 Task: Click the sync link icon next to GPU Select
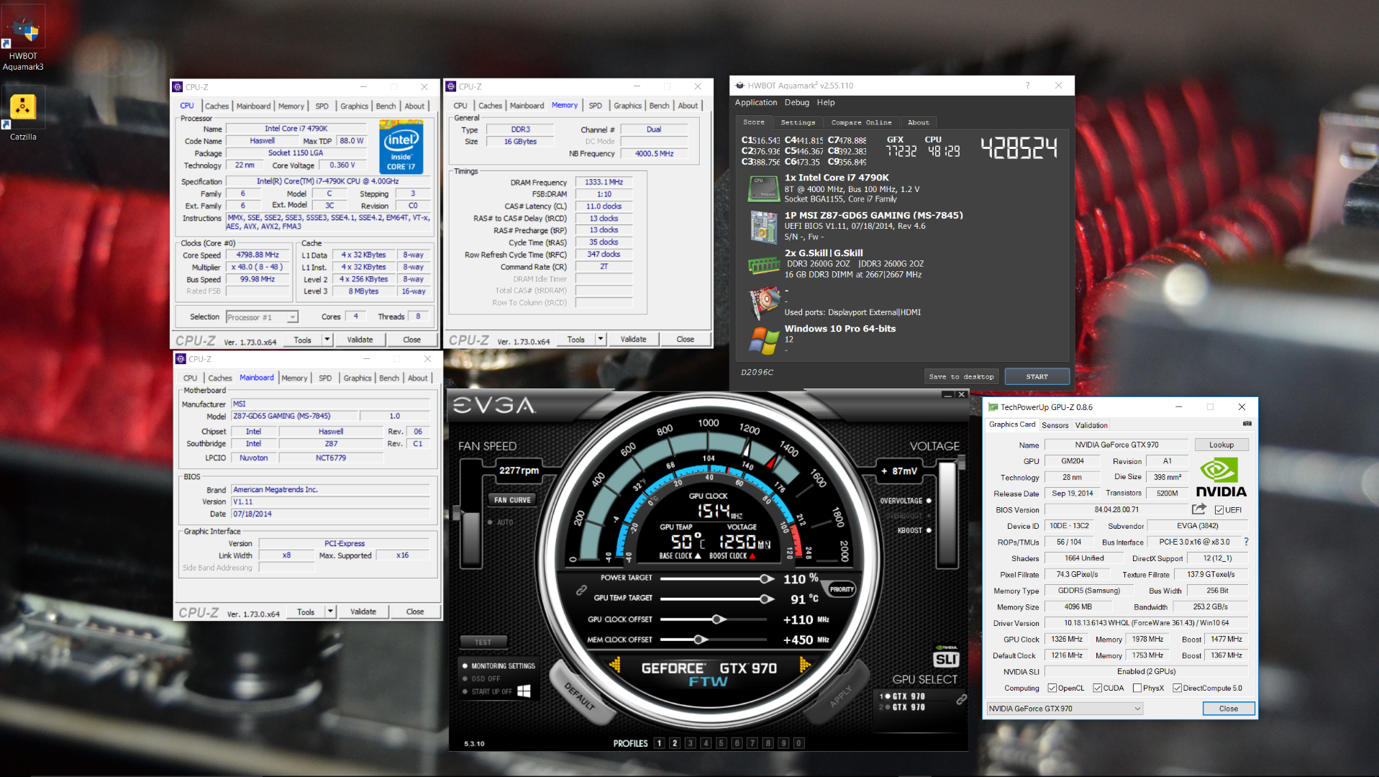point(960,699)
